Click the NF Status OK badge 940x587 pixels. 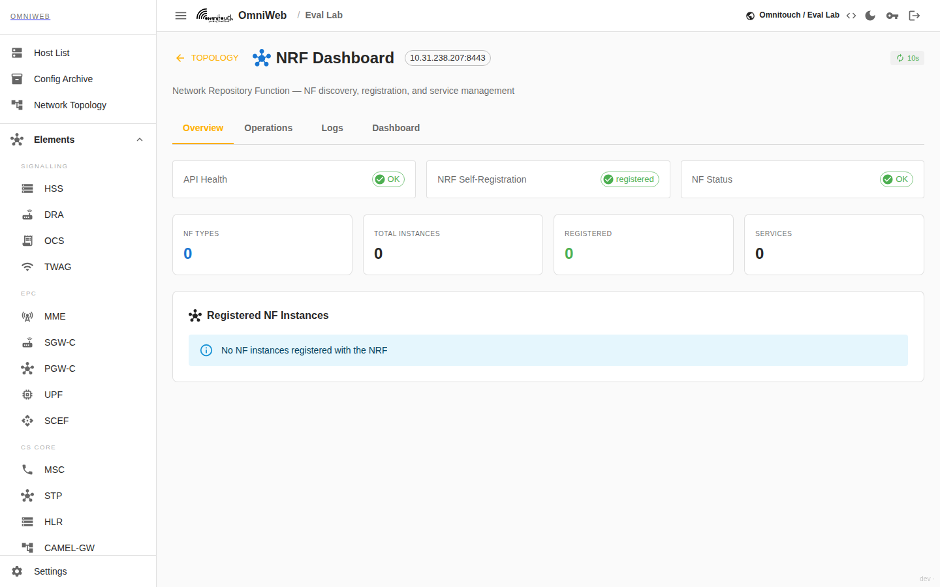pyautogui.click(x=896, y=179)
